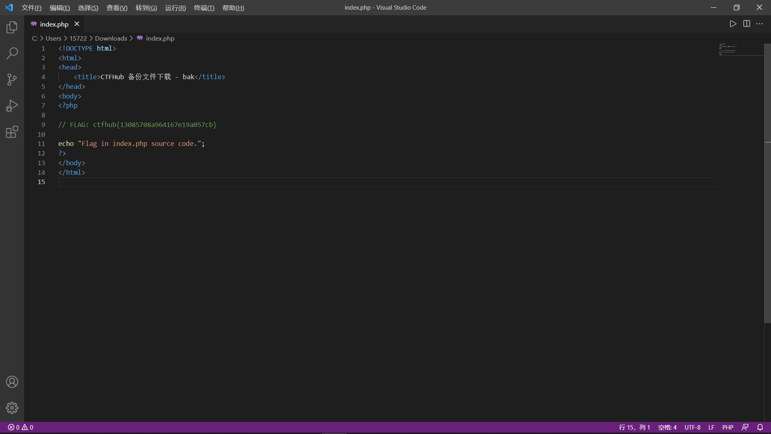Click the <!DOCTYPE html> line
The width and height of the screenshot is (771, 434).
[x=87, y=48]
